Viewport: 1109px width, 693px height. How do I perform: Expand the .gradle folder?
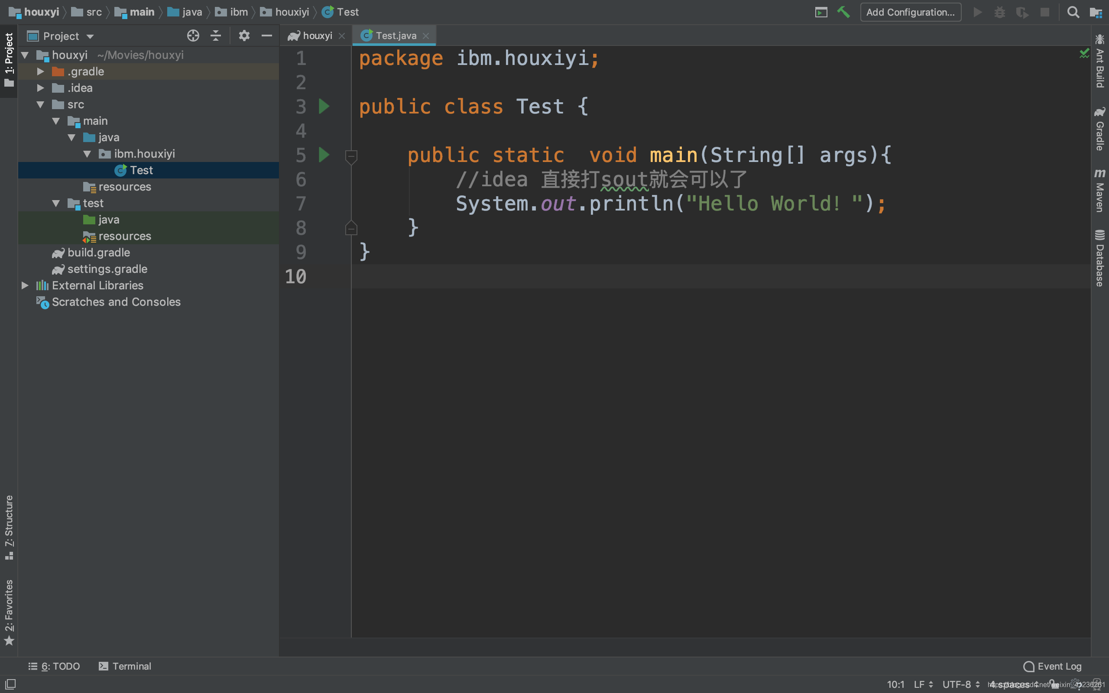[x=40, y=71]
